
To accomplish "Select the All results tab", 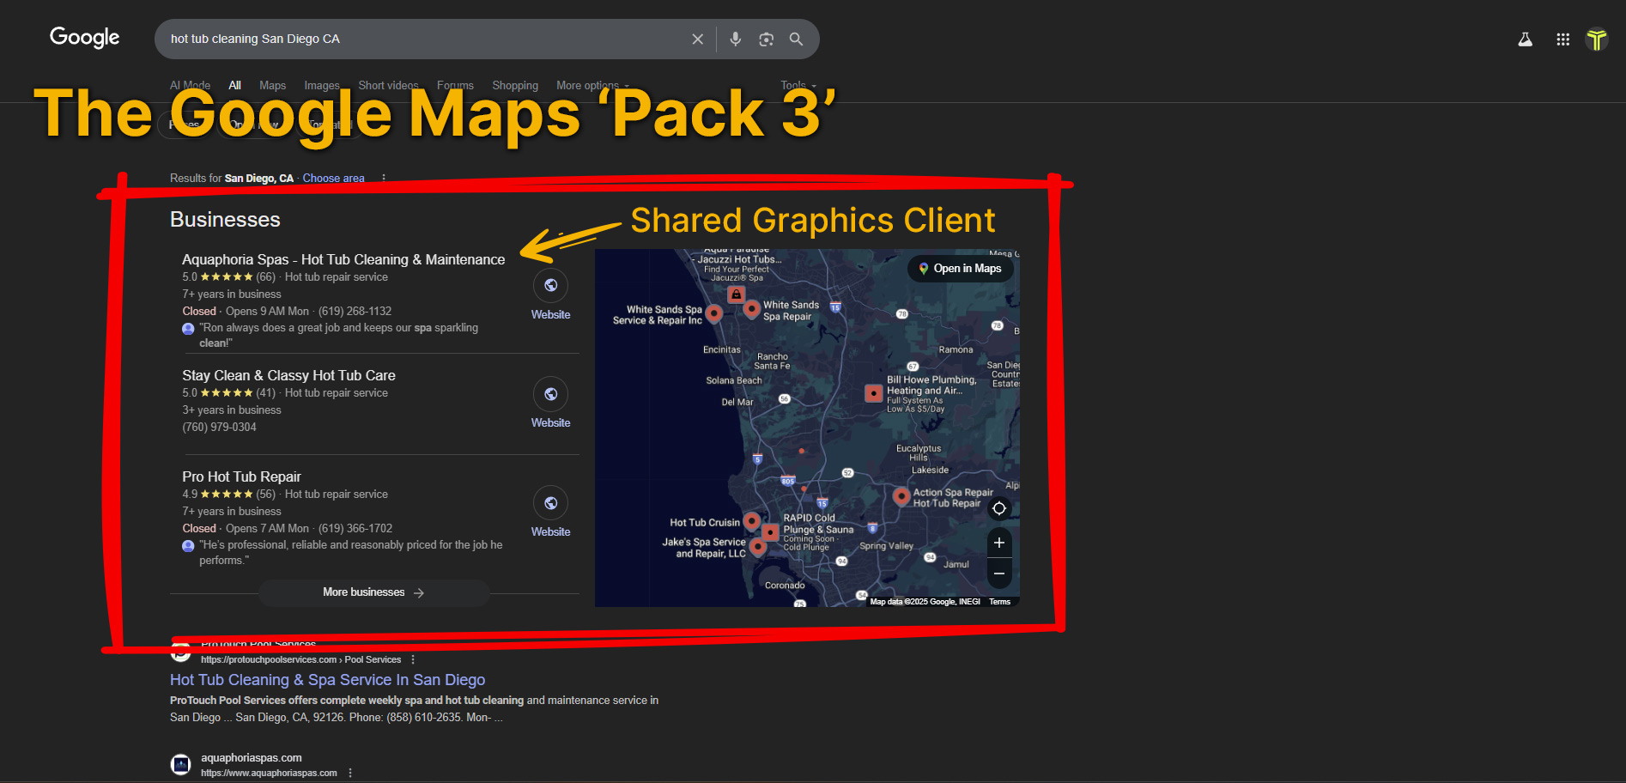I will point(234,85).
